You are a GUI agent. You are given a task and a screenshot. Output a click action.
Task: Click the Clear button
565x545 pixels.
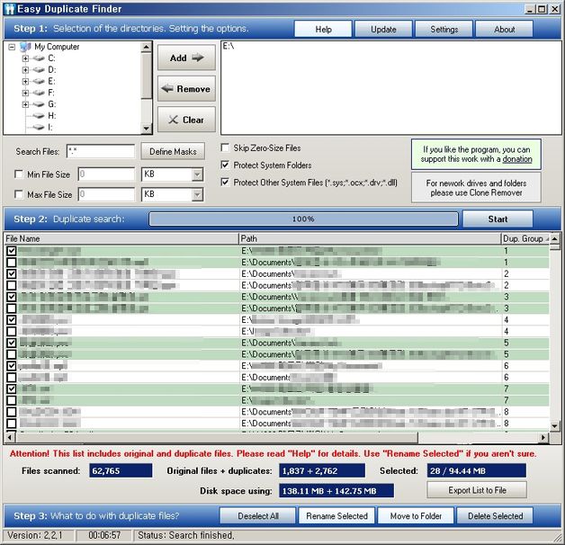point(186,120)
